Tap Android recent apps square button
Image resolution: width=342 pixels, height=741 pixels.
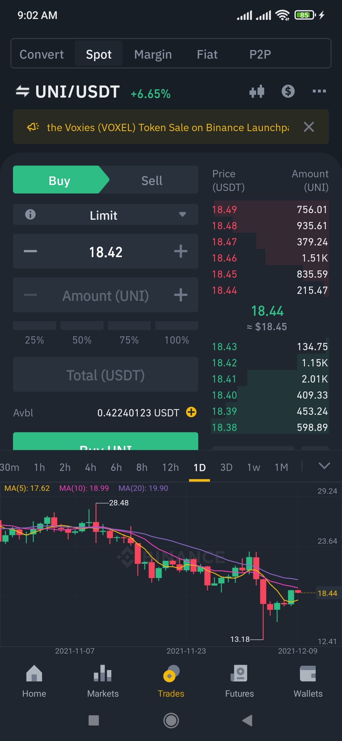[x=94, y=720]
